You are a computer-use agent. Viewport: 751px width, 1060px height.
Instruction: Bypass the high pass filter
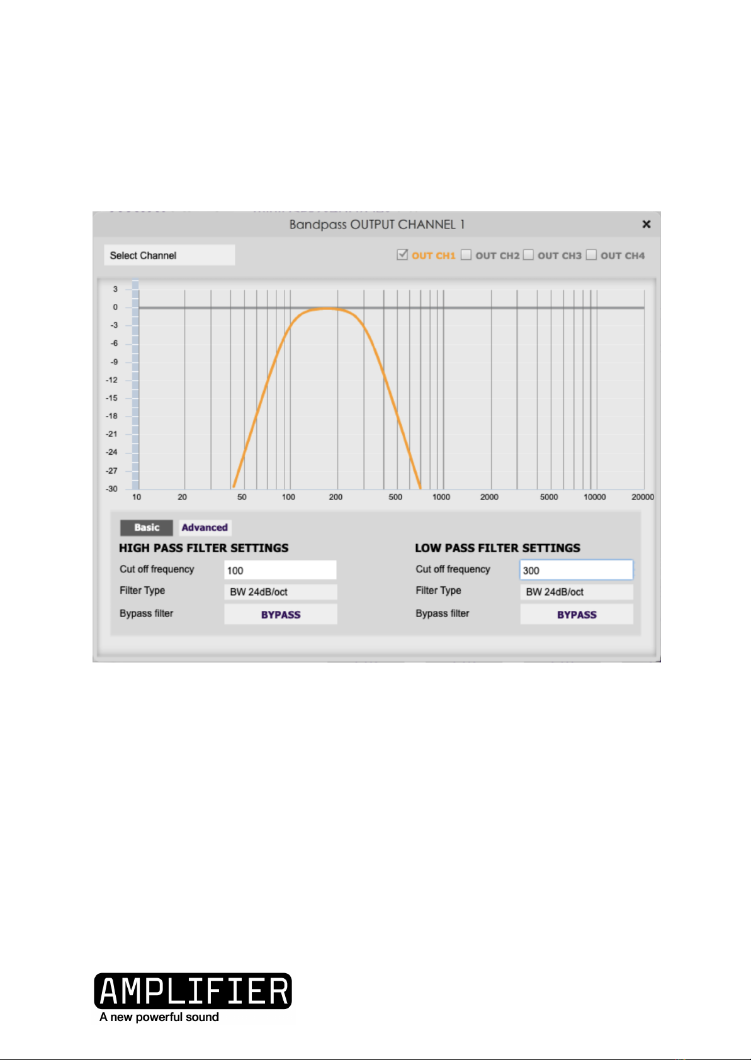[281, 615]
